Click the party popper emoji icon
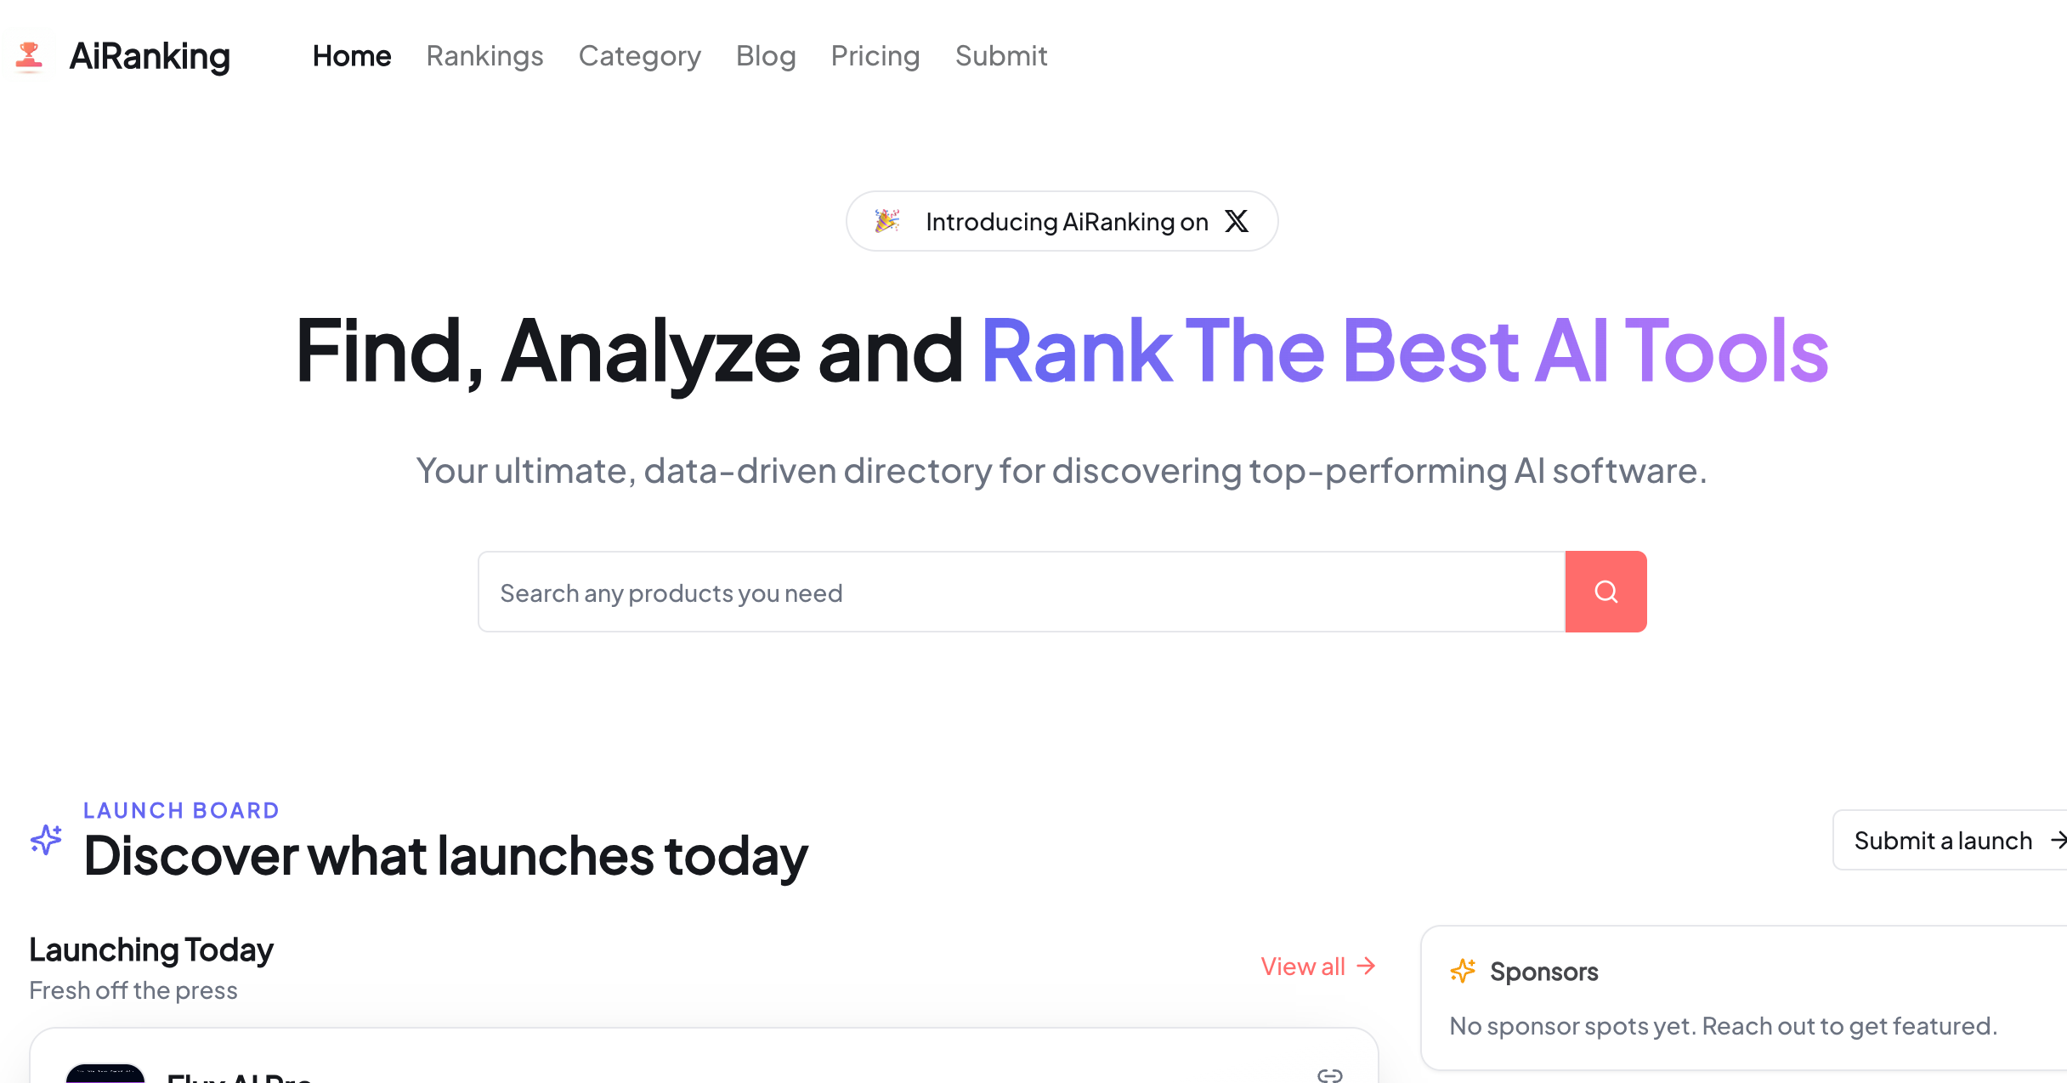 (887, 222)
